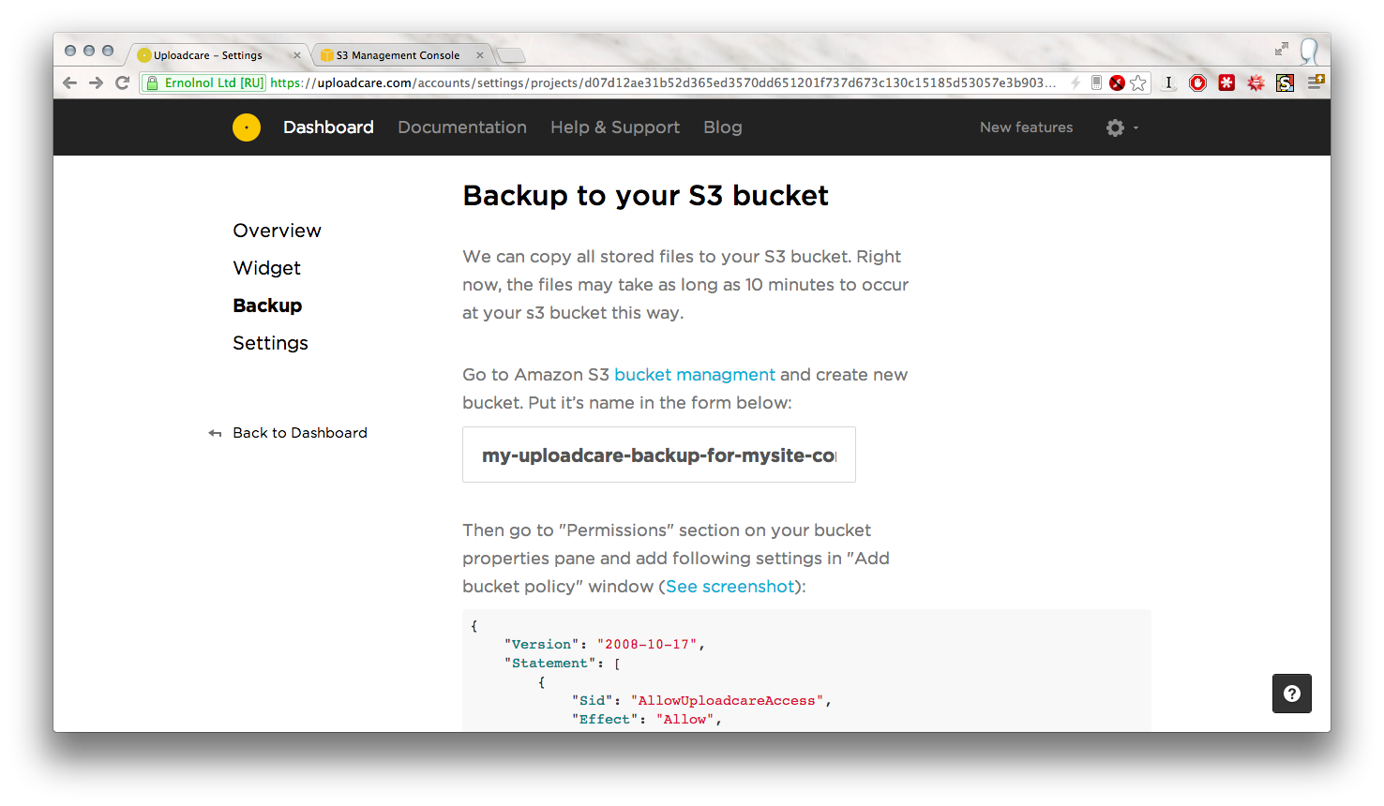Open the AdBlock stop-hand extension
The width and height of the screenshot is (1384, 806).
tap(1197, 82)
